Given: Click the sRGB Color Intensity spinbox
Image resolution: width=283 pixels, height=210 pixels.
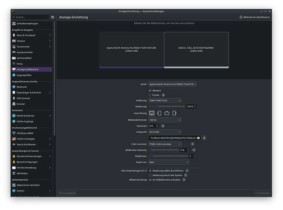Looking at the screenshot, I should [x=185, y=150].
